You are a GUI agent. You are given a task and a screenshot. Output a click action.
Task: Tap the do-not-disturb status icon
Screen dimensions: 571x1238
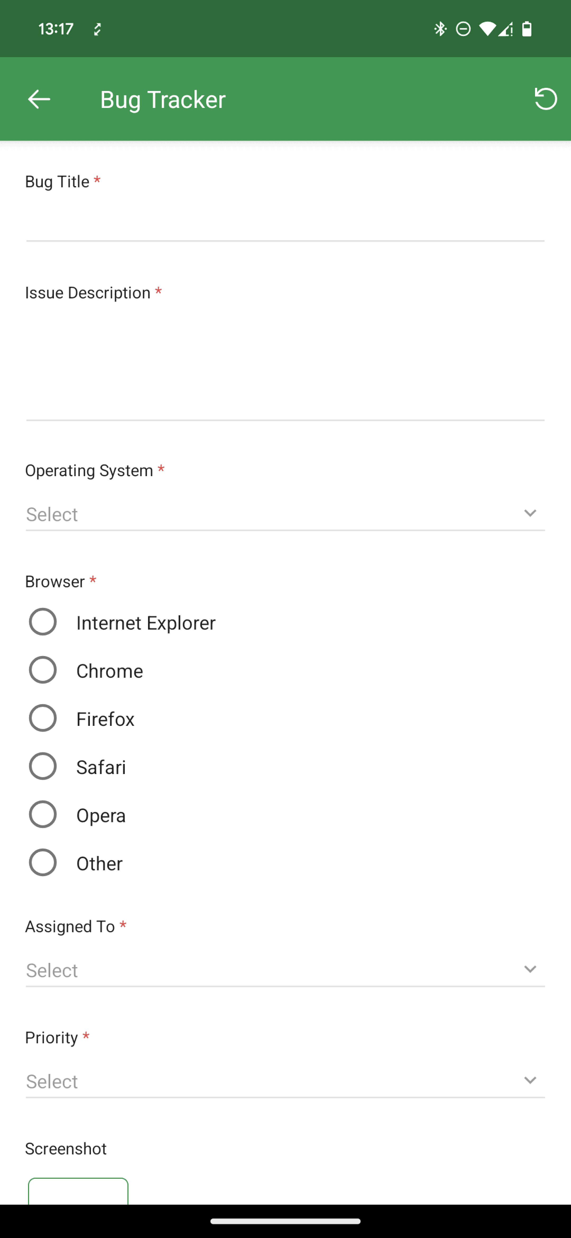pyautogui.click(x=463, y=29)
